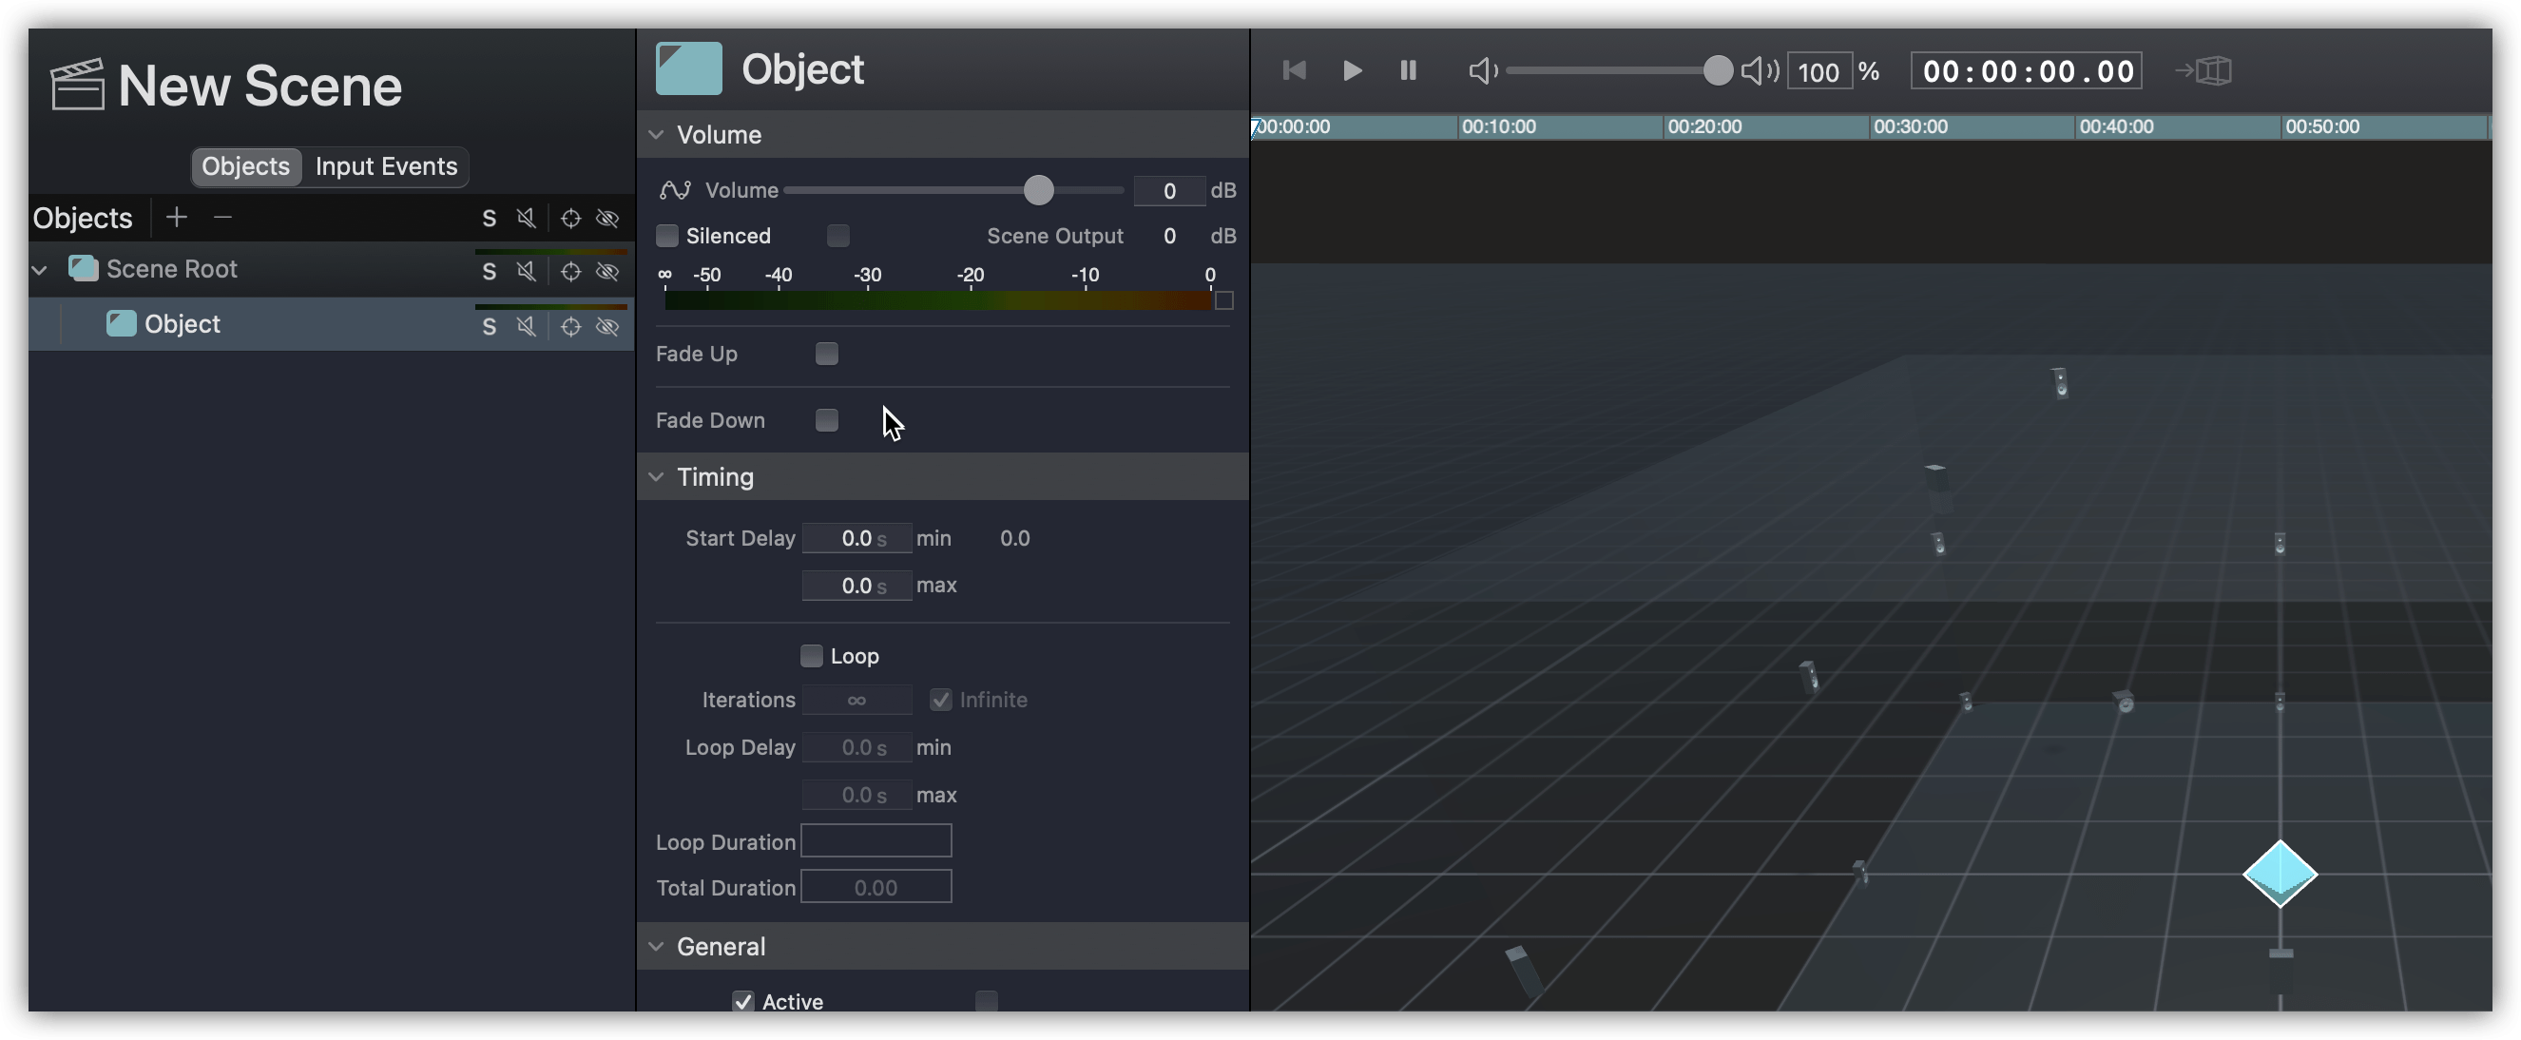
Task: Collapse the Timing section chevron
Action: click(657, 476)
